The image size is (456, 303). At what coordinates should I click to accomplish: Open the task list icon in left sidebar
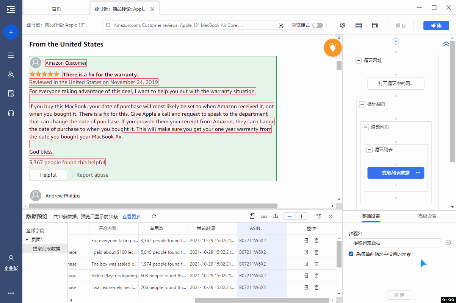coord(11,55)
